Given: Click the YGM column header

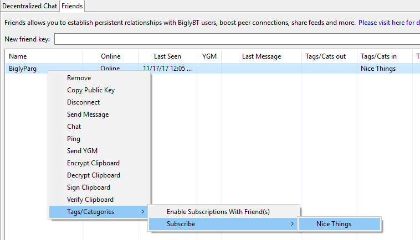Looking at the screenshot, I should click(209, 56).
